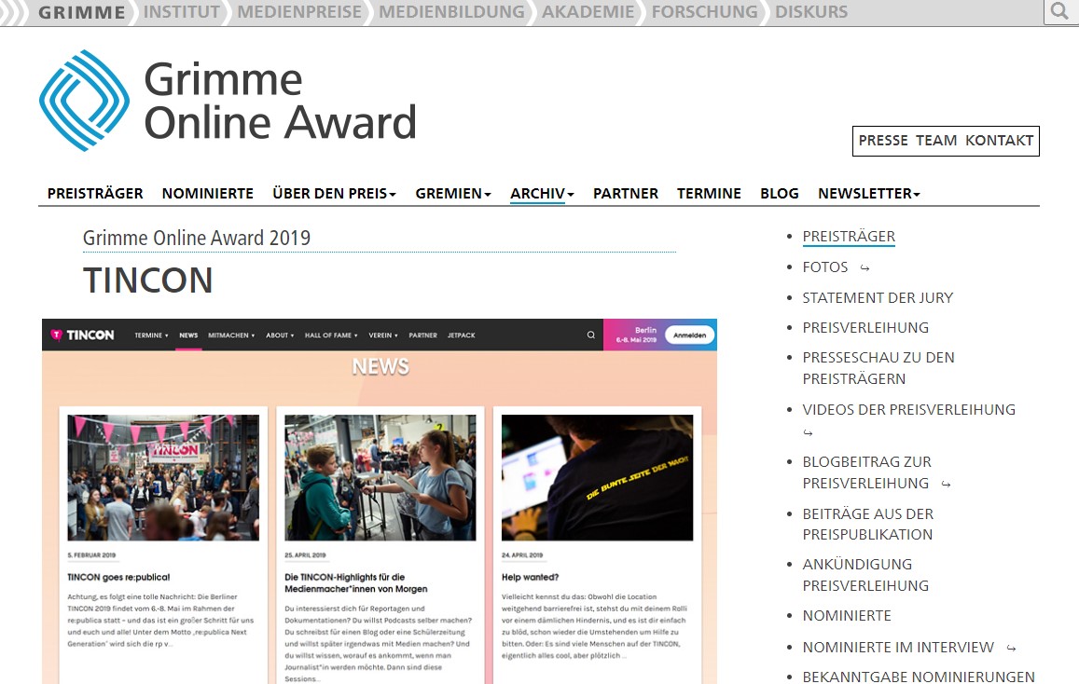
Task: Select MEDIENBILDUNG in the top bar
Action: (451, 12)
